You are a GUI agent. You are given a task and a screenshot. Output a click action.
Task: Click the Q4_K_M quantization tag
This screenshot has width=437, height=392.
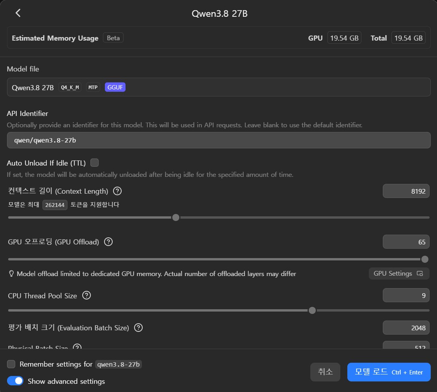pos(70,88)
